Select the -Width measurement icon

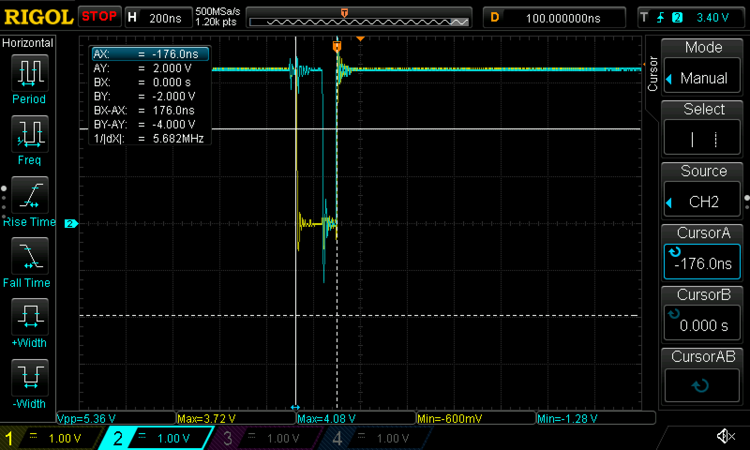point(30,378)
